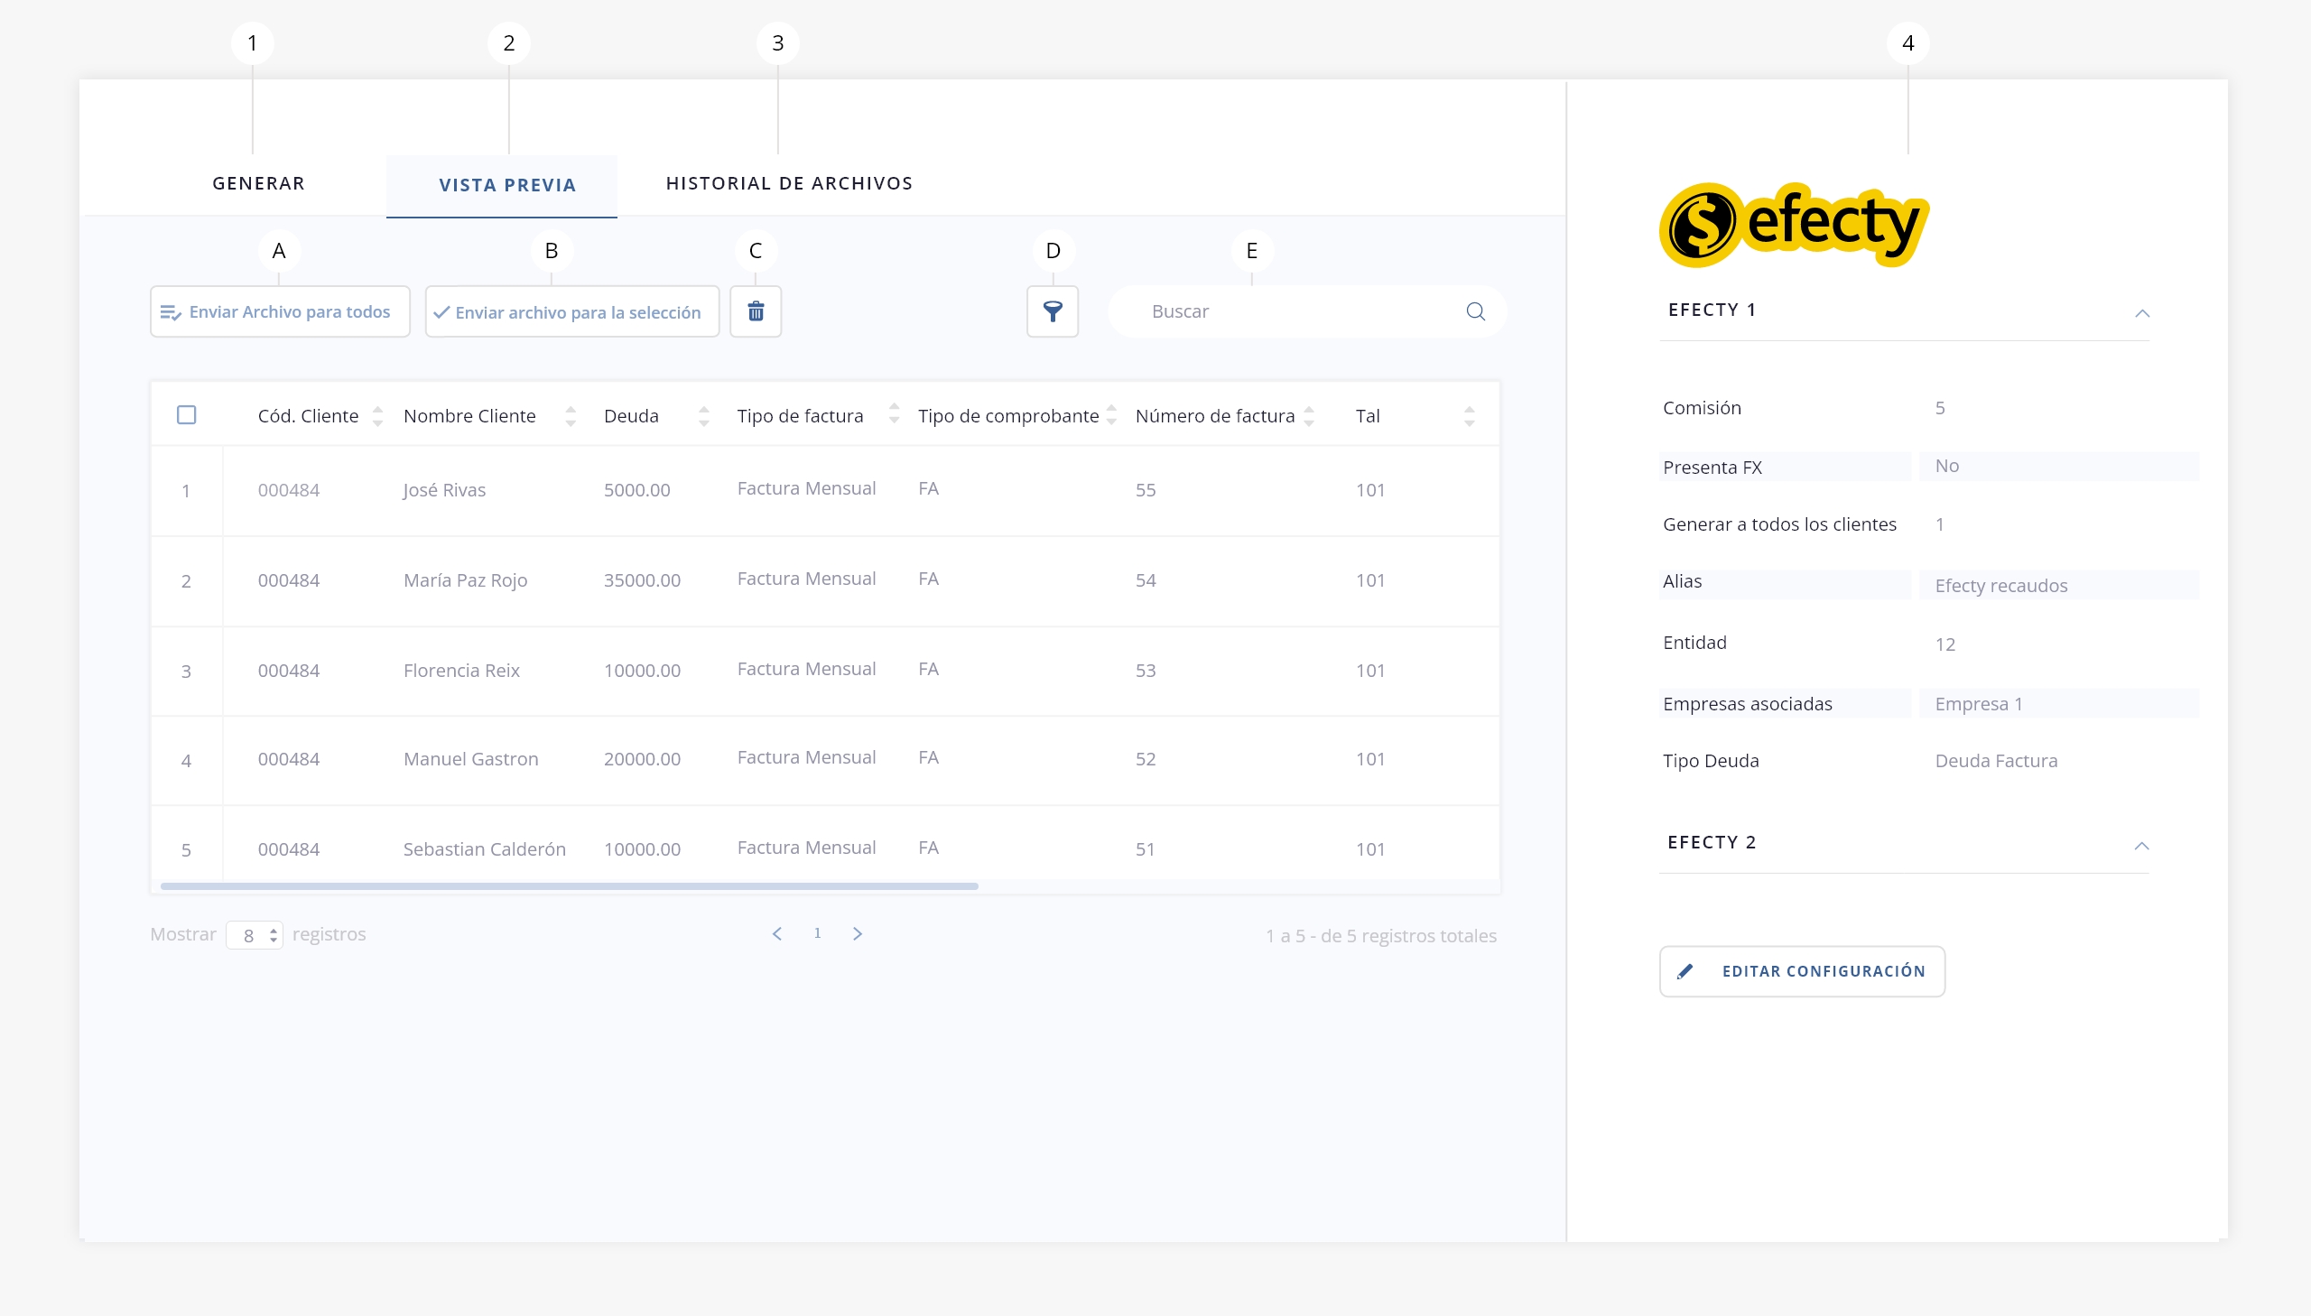Open the Mostrar registros count dropdown
Viewport: 2311px width, 1316px height.
255,935
